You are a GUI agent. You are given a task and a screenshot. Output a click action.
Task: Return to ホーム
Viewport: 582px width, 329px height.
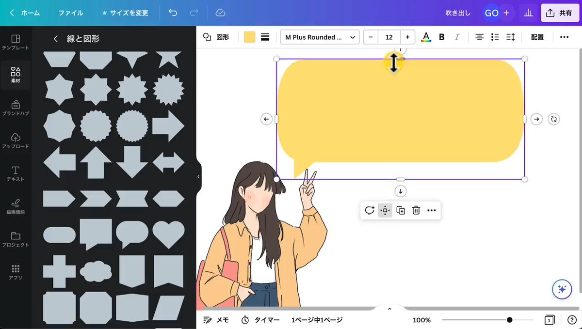tap(25, 13)
